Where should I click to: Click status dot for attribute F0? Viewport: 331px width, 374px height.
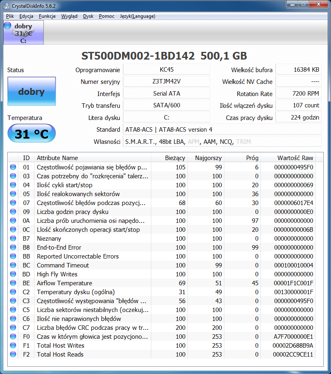pyautogui.click(x=13, y=337)
